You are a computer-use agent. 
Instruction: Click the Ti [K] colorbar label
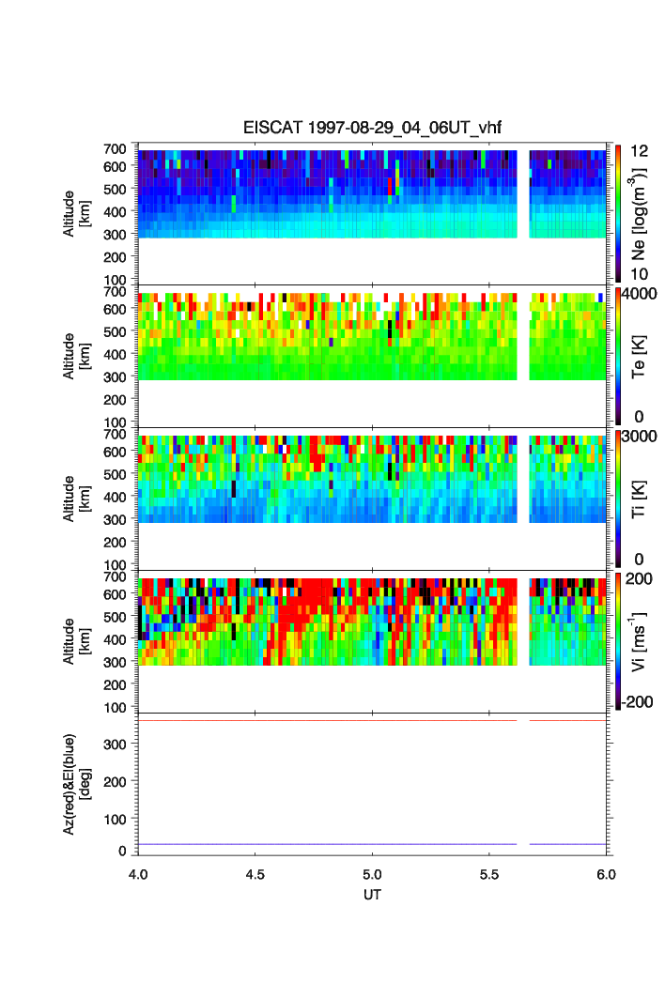[x=638, y=499]
